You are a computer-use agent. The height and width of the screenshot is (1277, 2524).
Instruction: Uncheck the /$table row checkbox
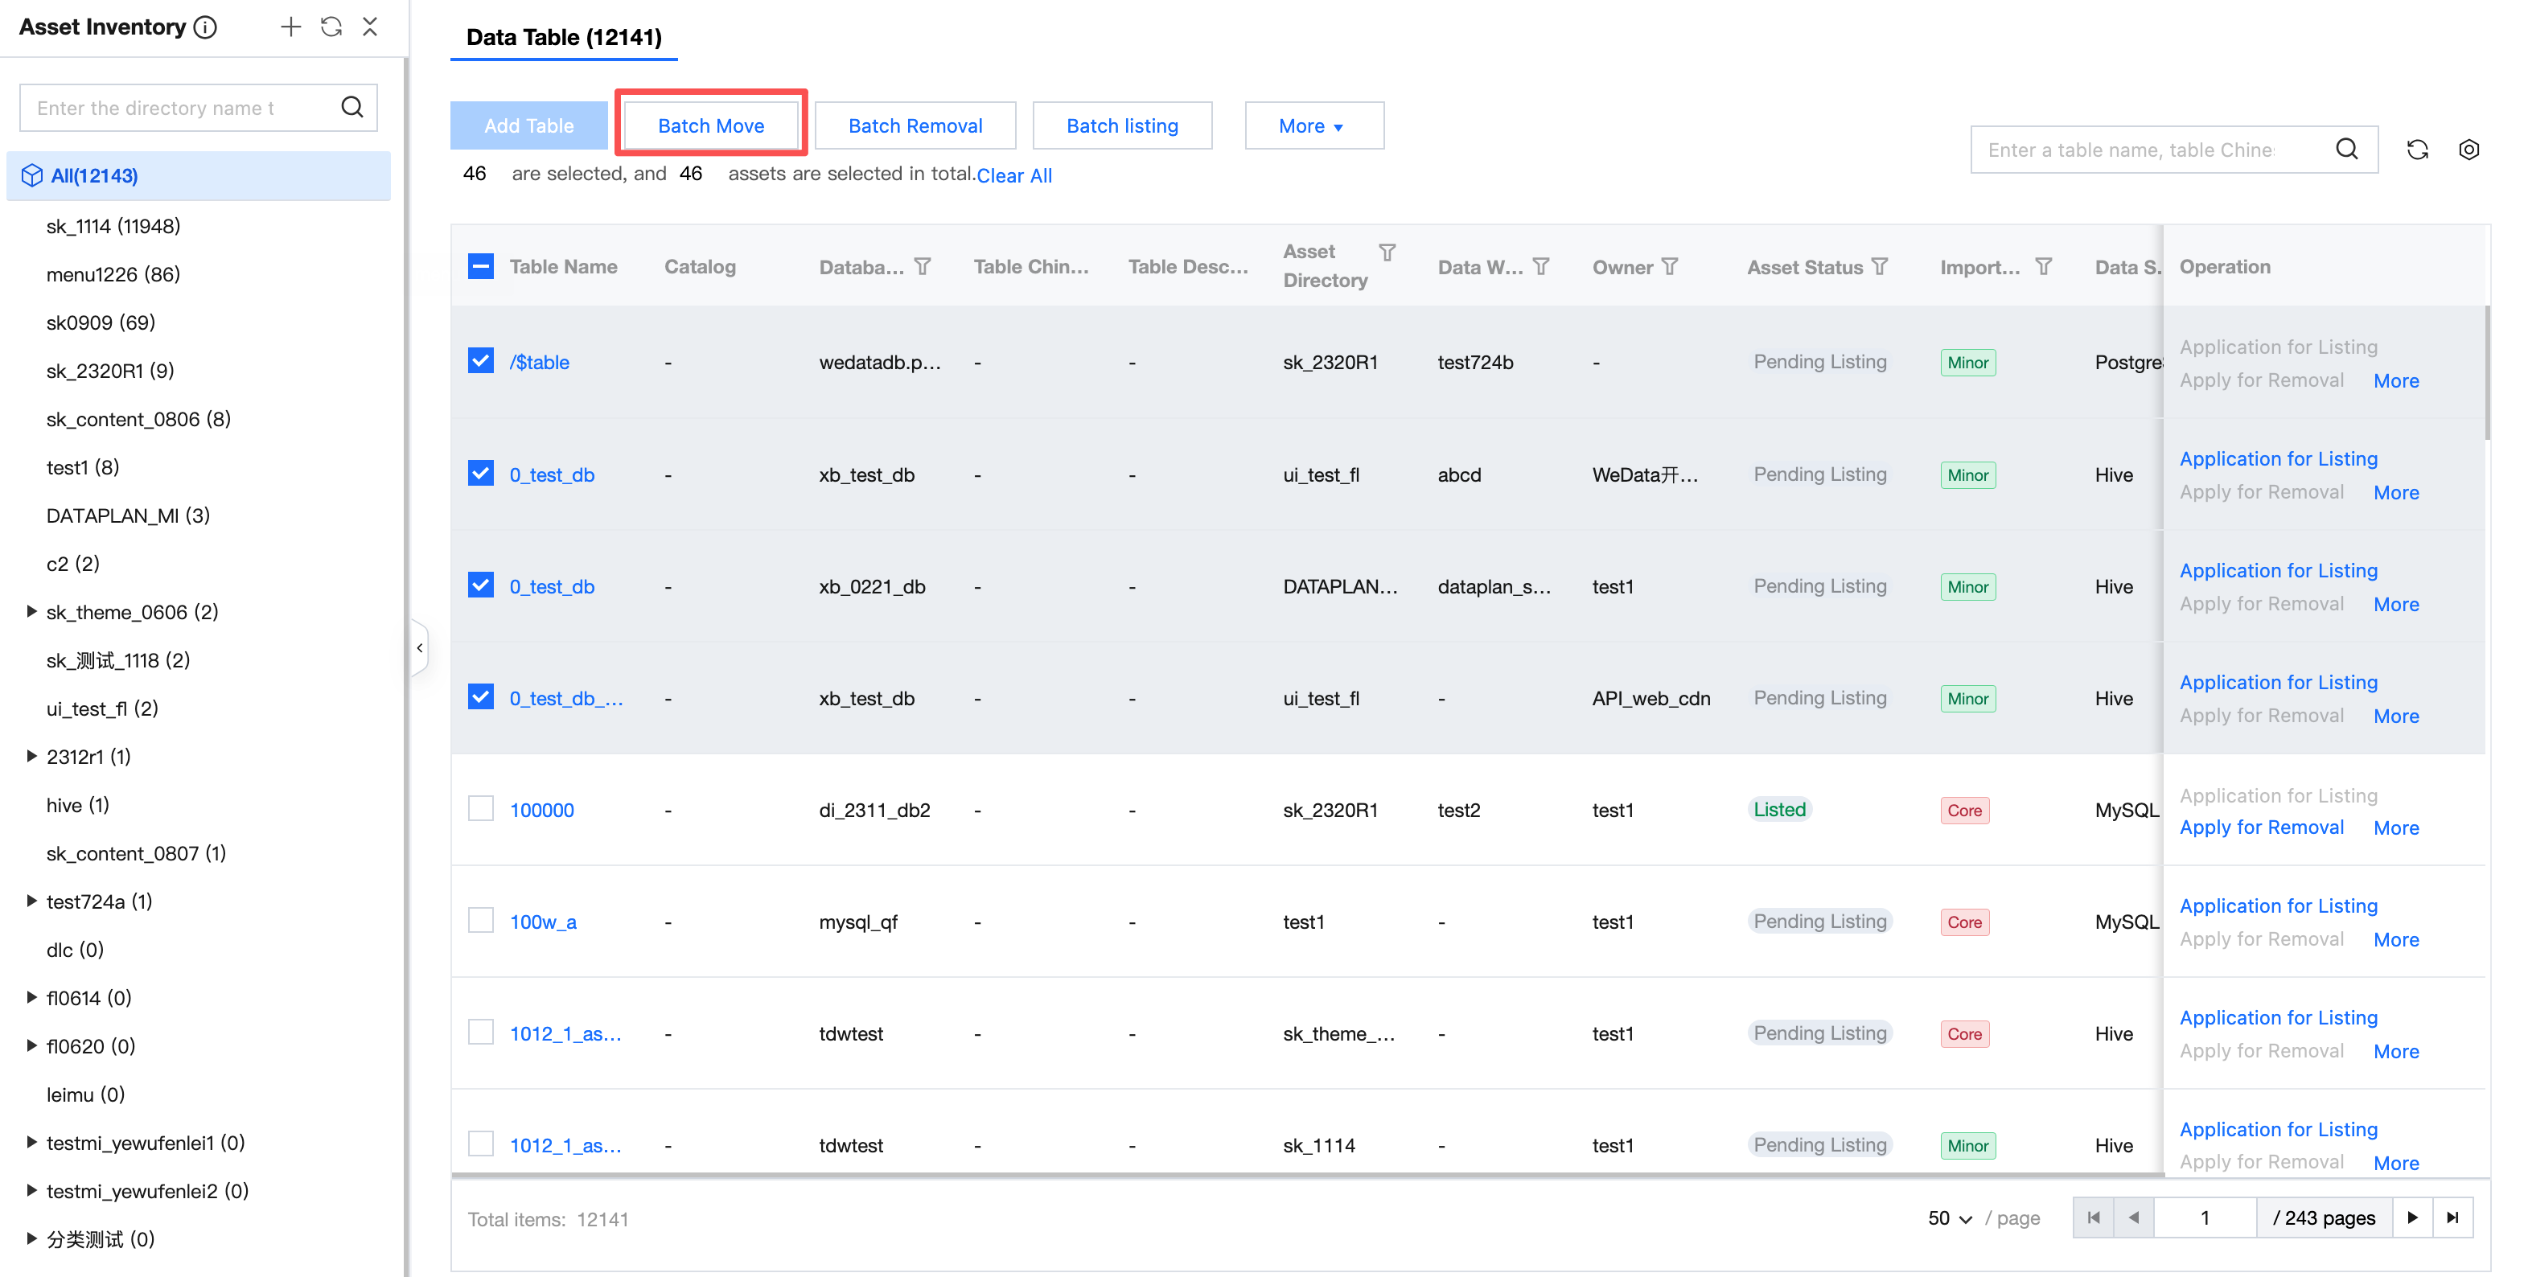pos(480,361)
